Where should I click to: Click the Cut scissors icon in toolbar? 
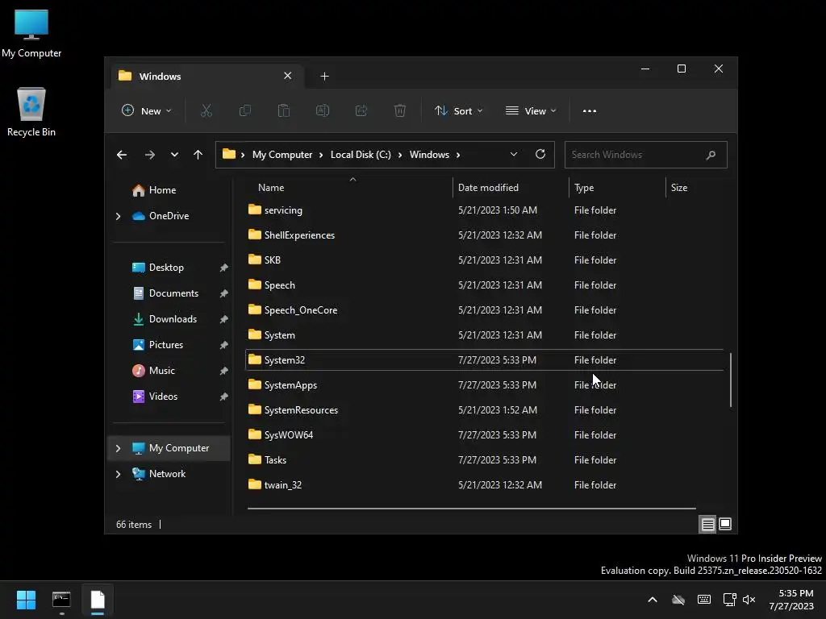tap(206, 111)
